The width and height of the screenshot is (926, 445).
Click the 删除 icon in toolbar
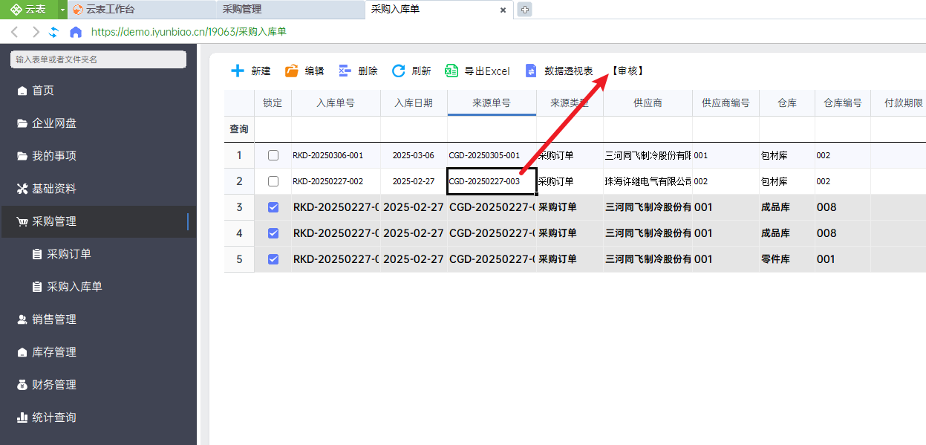pos(345,71)
